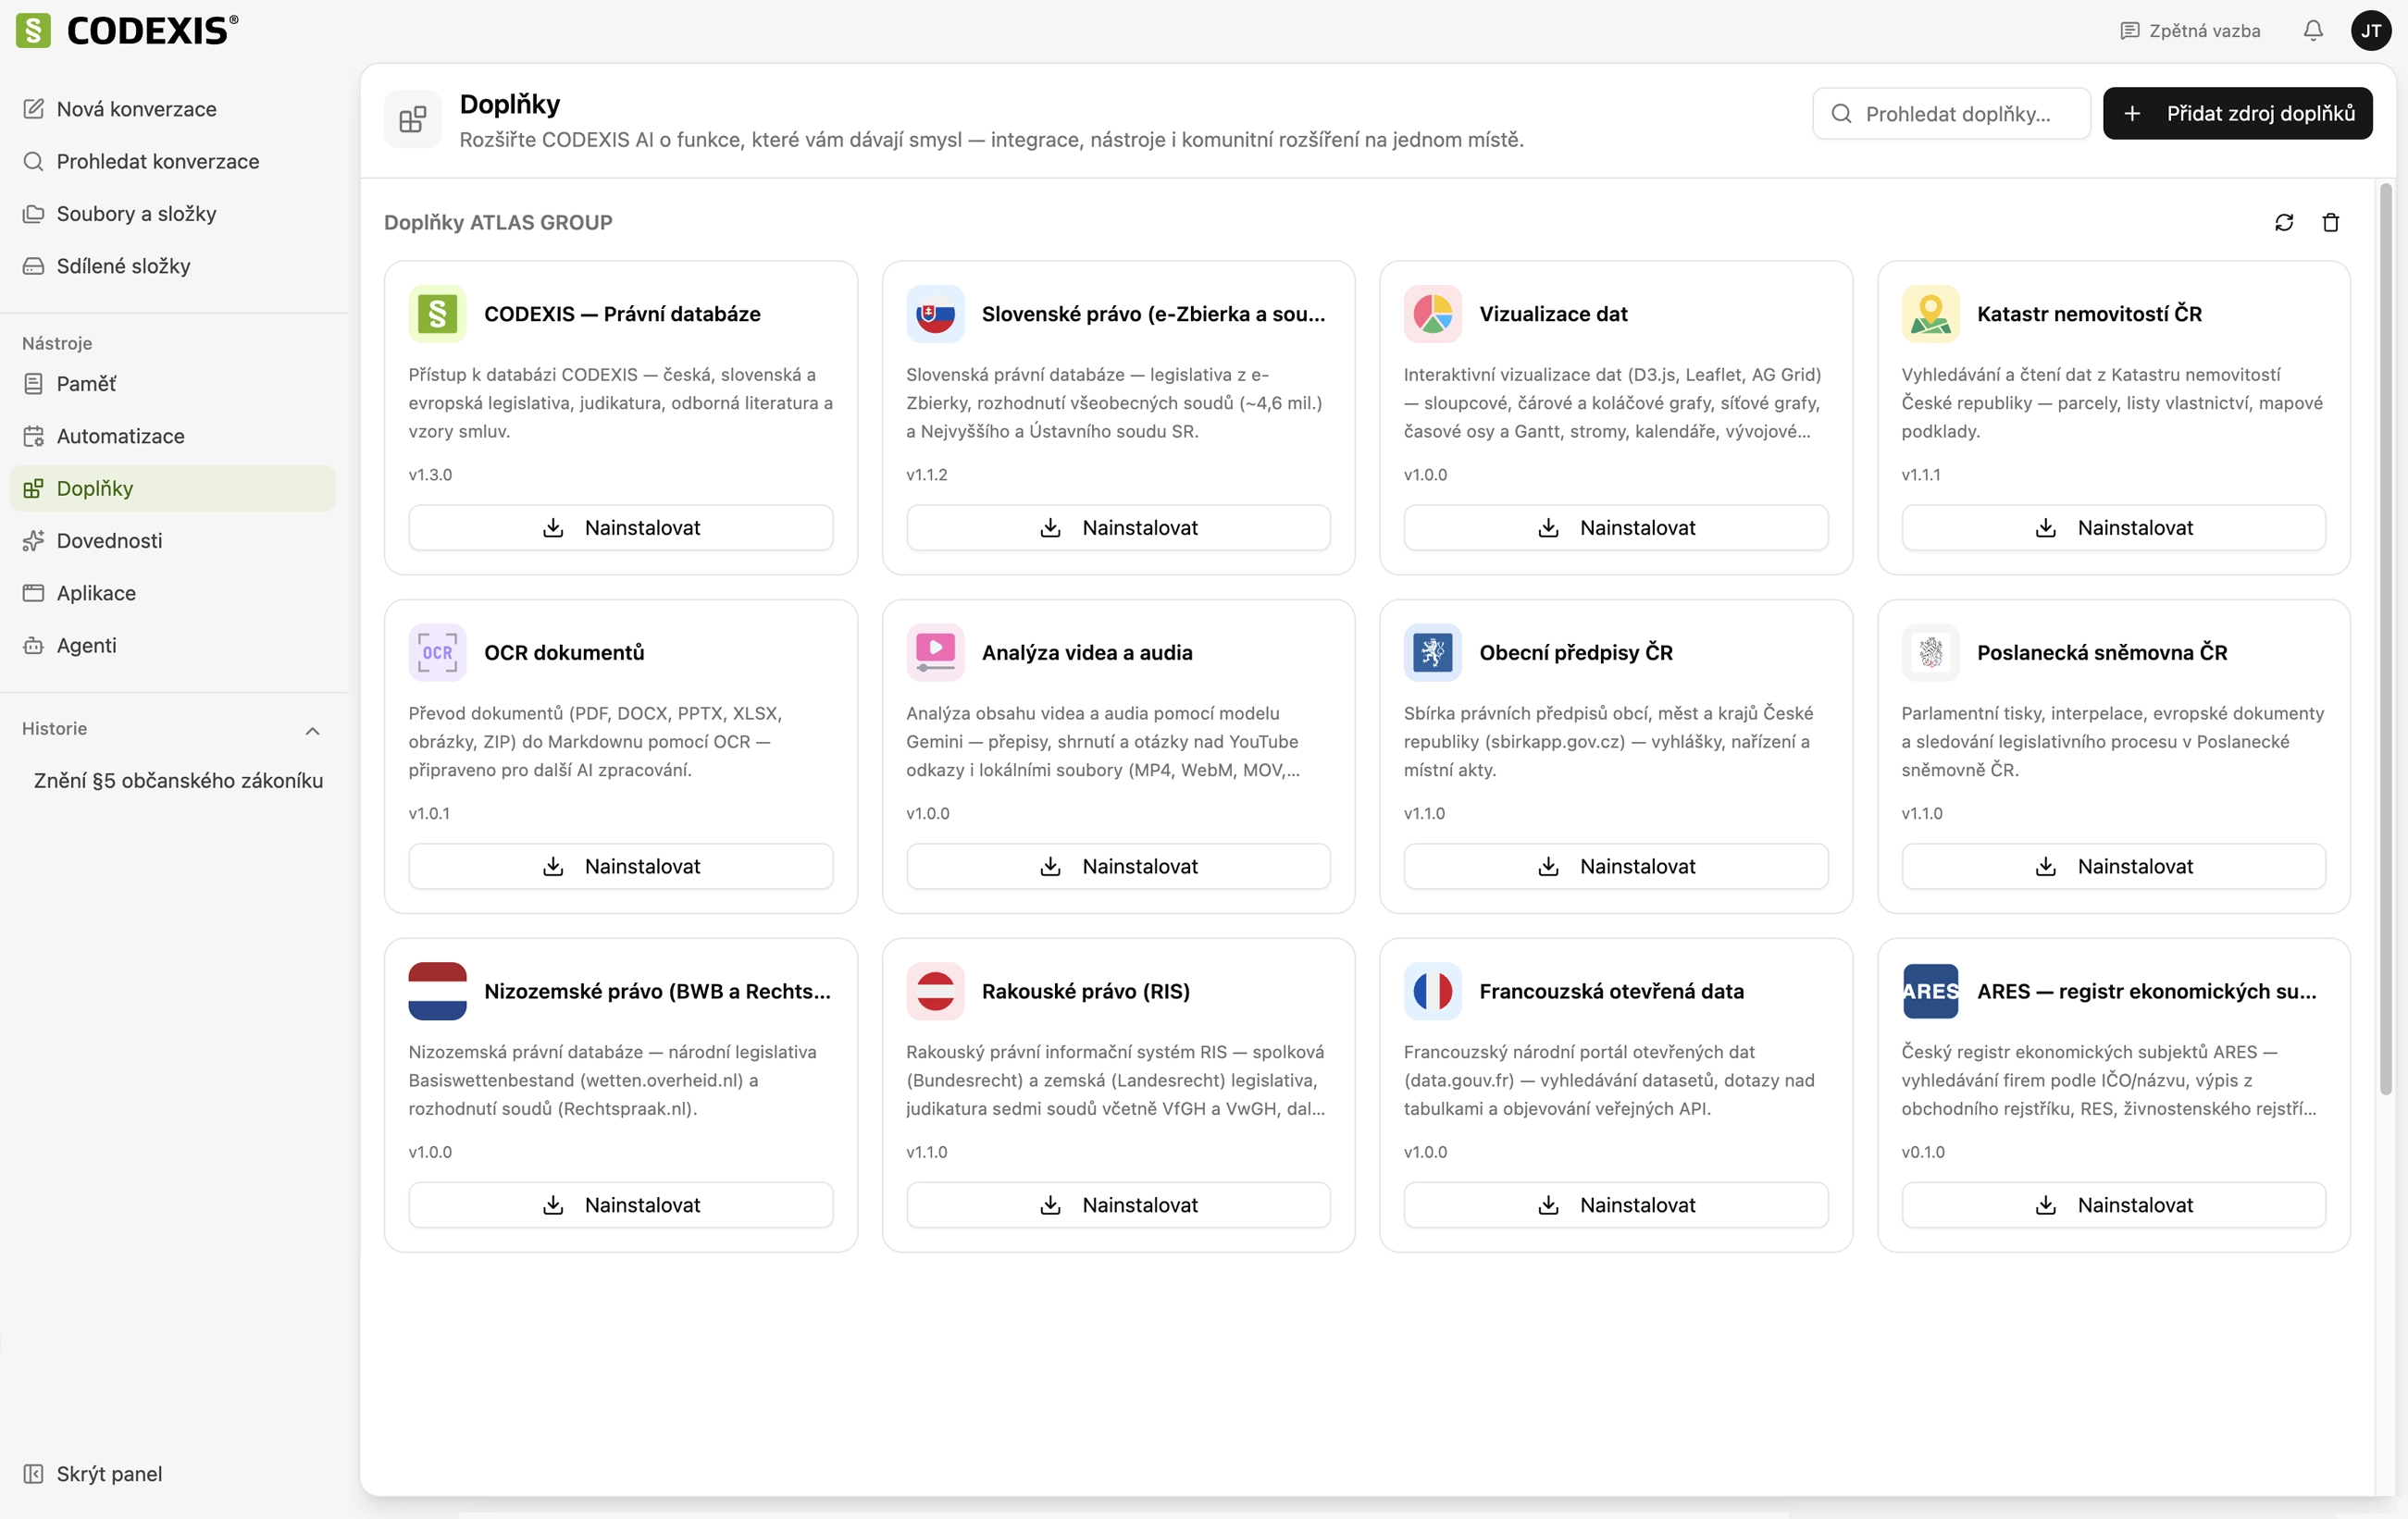This screenshot has width=2408, height=1519.
Task: Install the Nizozemské právo plugin
Action: coord(620,1205)
